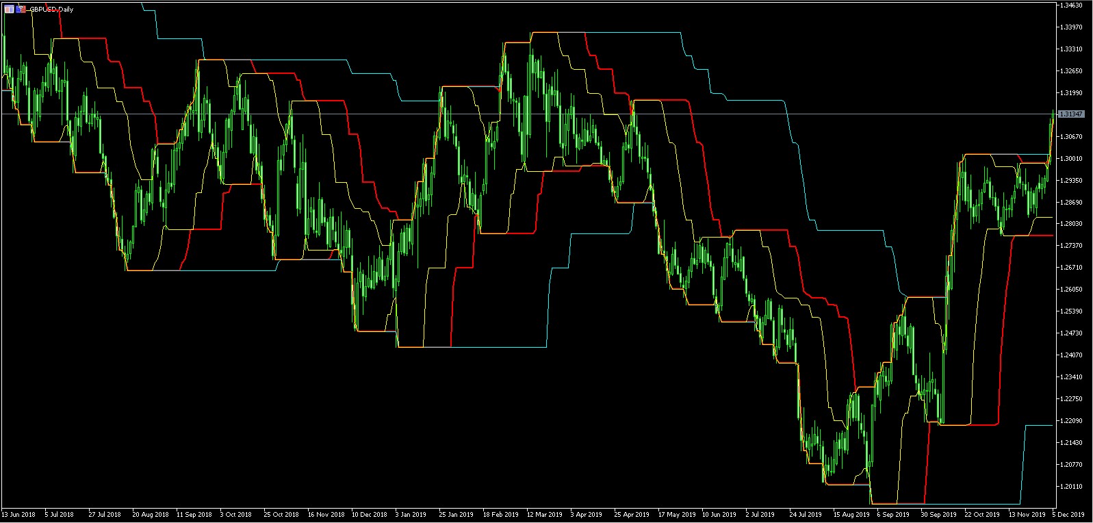Click the 1.26050 price scale value

click(1071, 290)
